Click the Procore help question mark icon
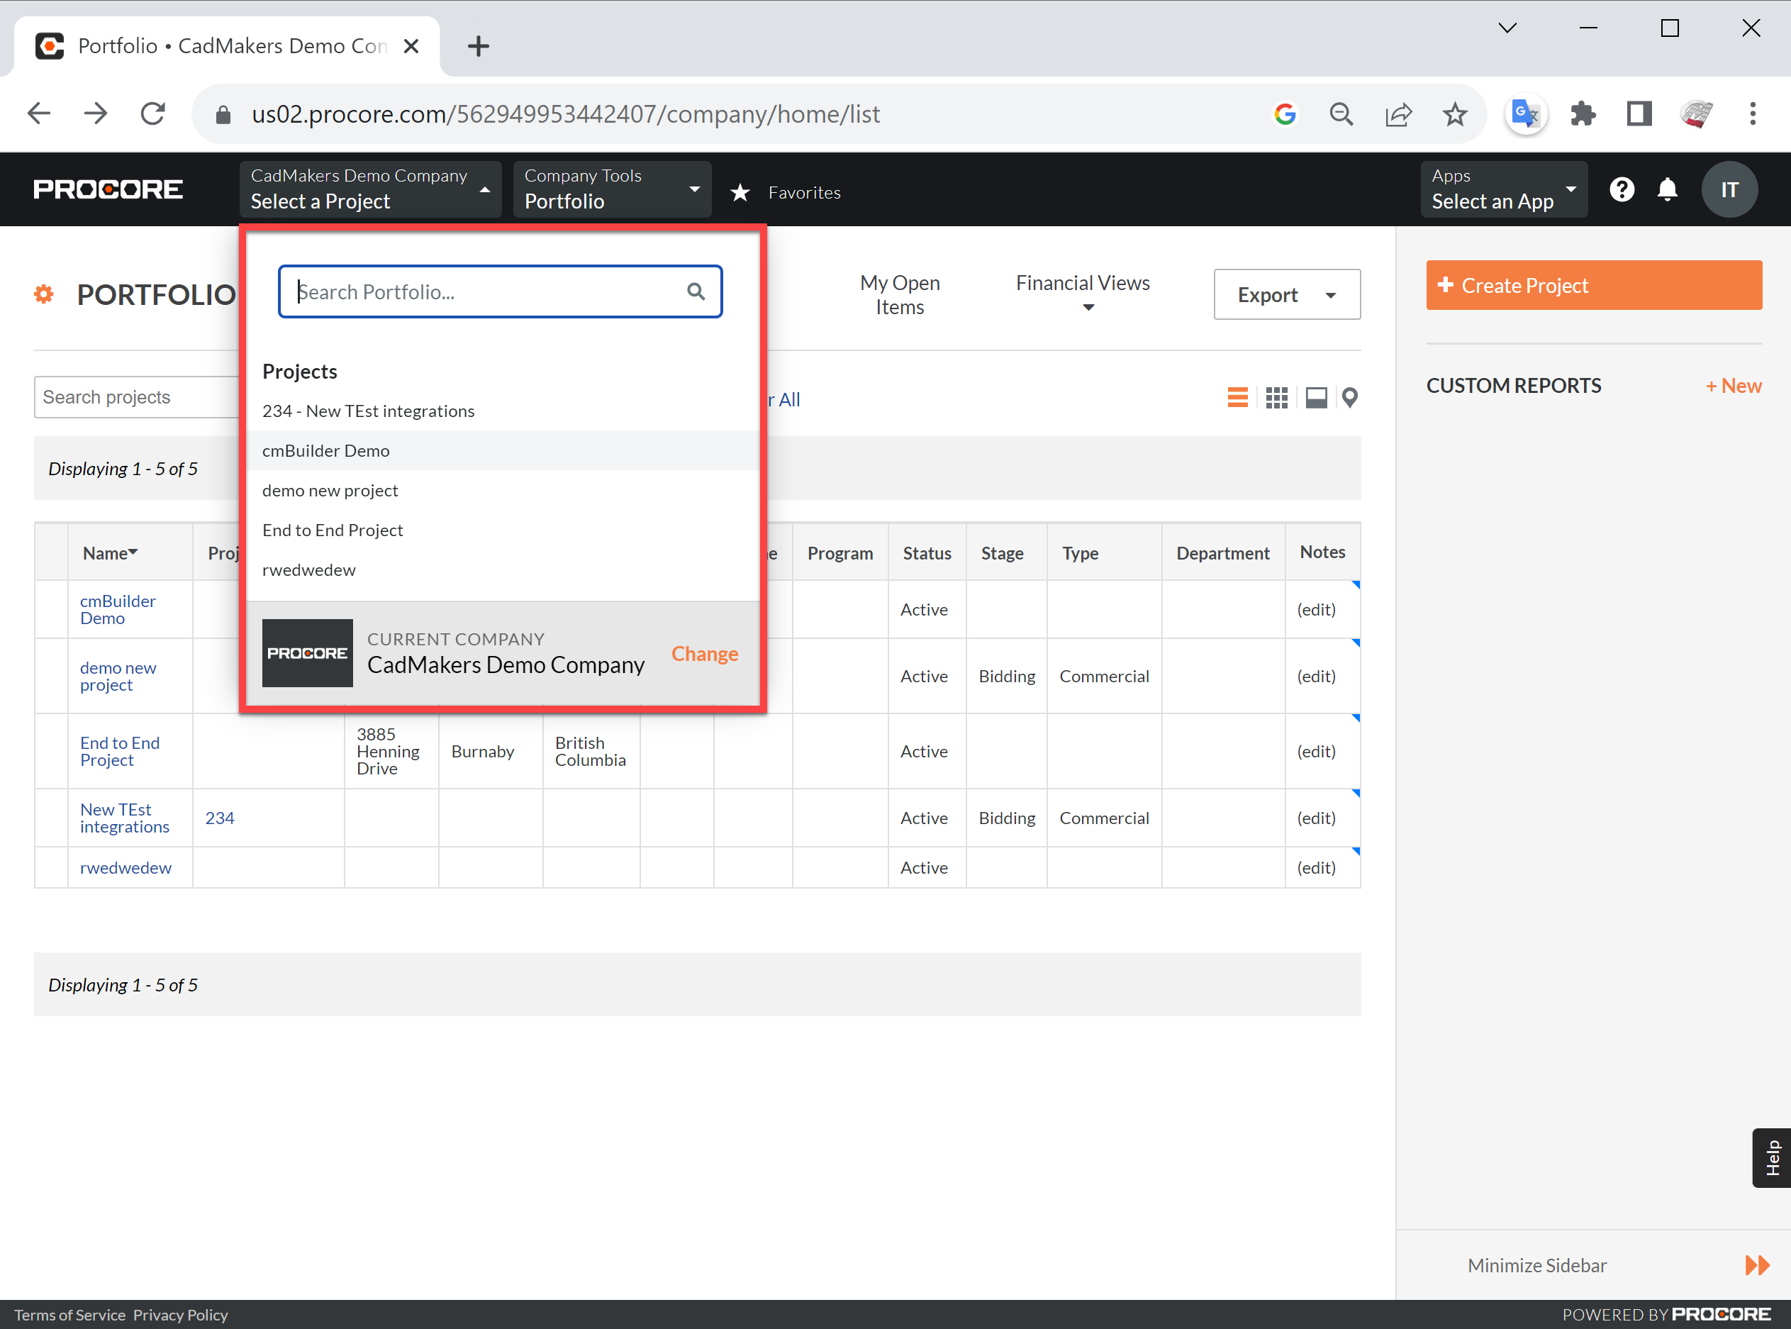Image resolution: width=1791 pixels, height=1329 pixels. (1622, 189)
